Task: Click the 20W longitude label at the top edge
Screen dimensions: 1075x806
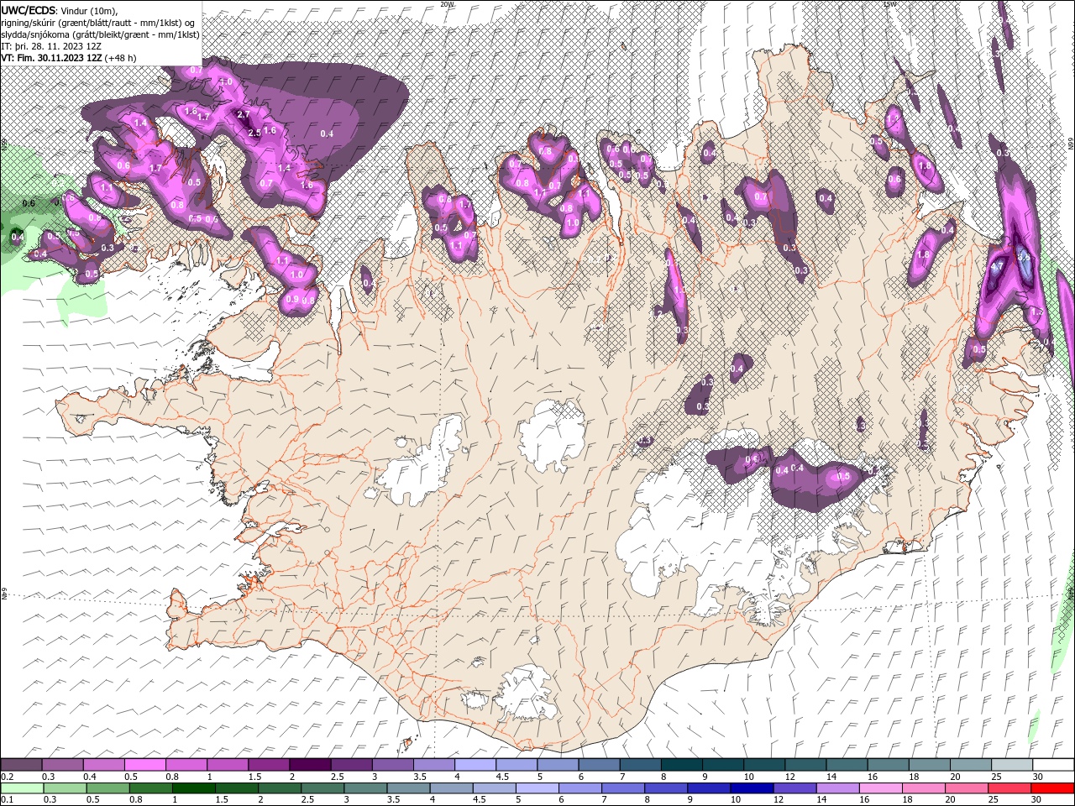Action: 447,4
